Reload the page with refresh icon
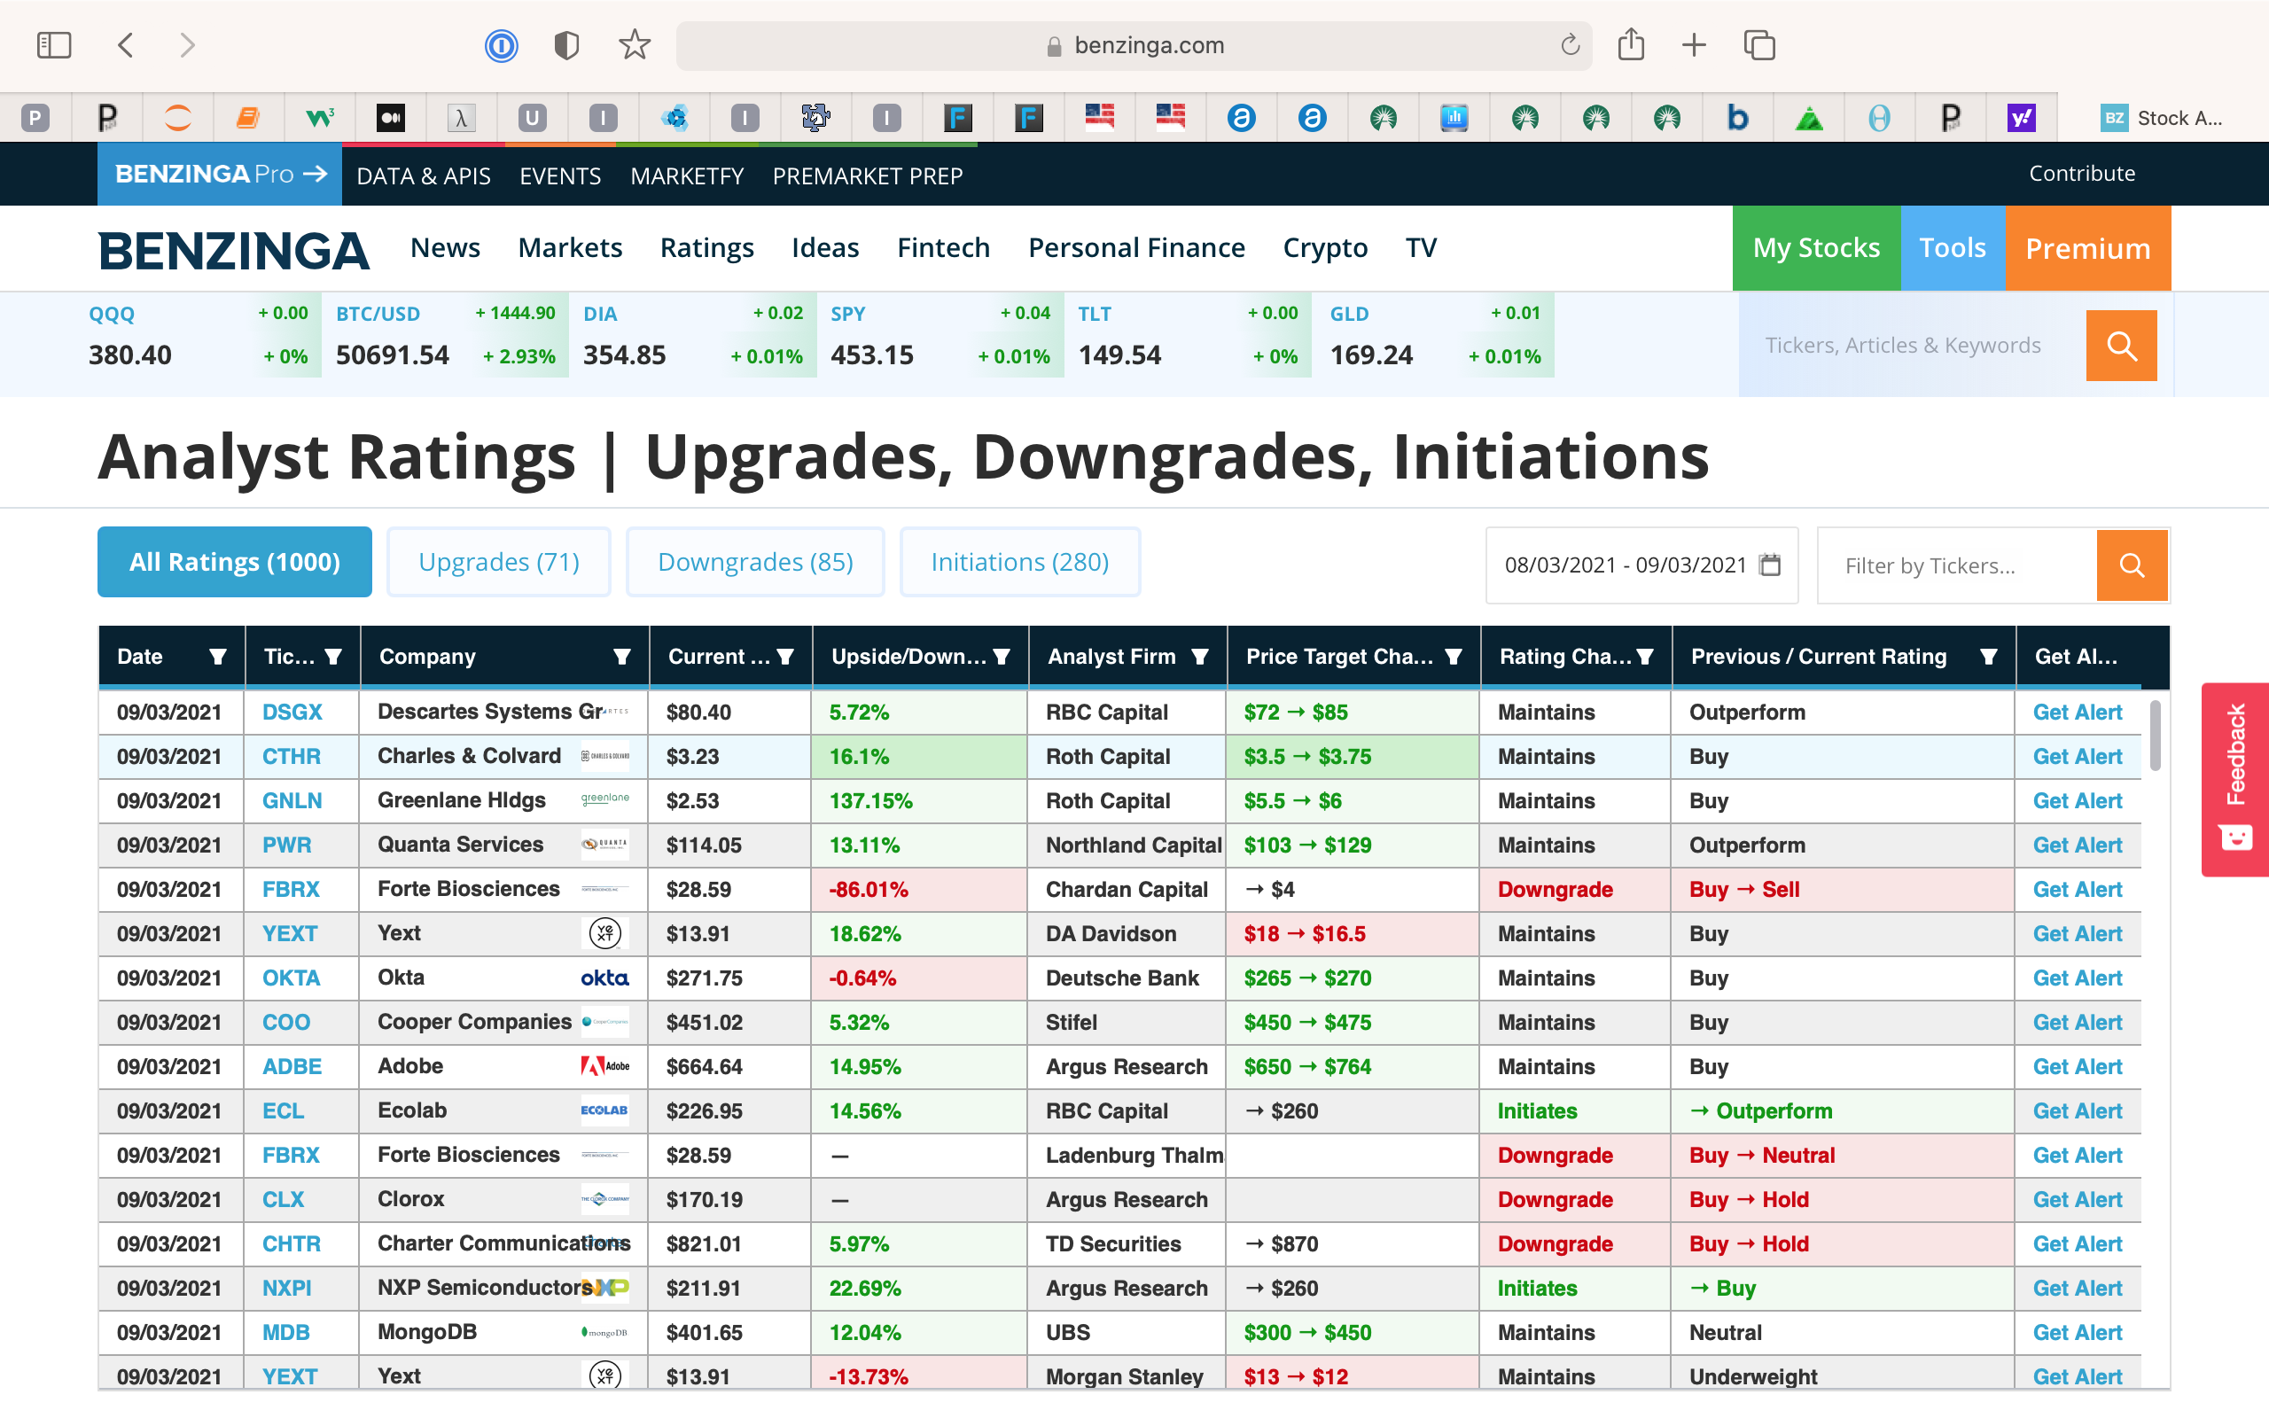This screenshot has width=2269, height=1418. pyautogui.click(x=1570, y=45)
